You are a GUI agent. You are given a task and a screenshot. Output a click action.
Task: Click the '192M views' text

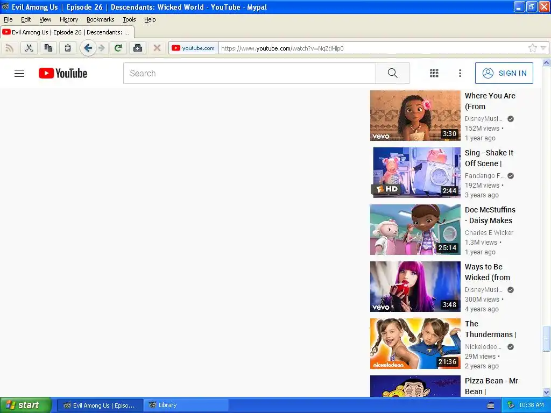click(482, 186)
